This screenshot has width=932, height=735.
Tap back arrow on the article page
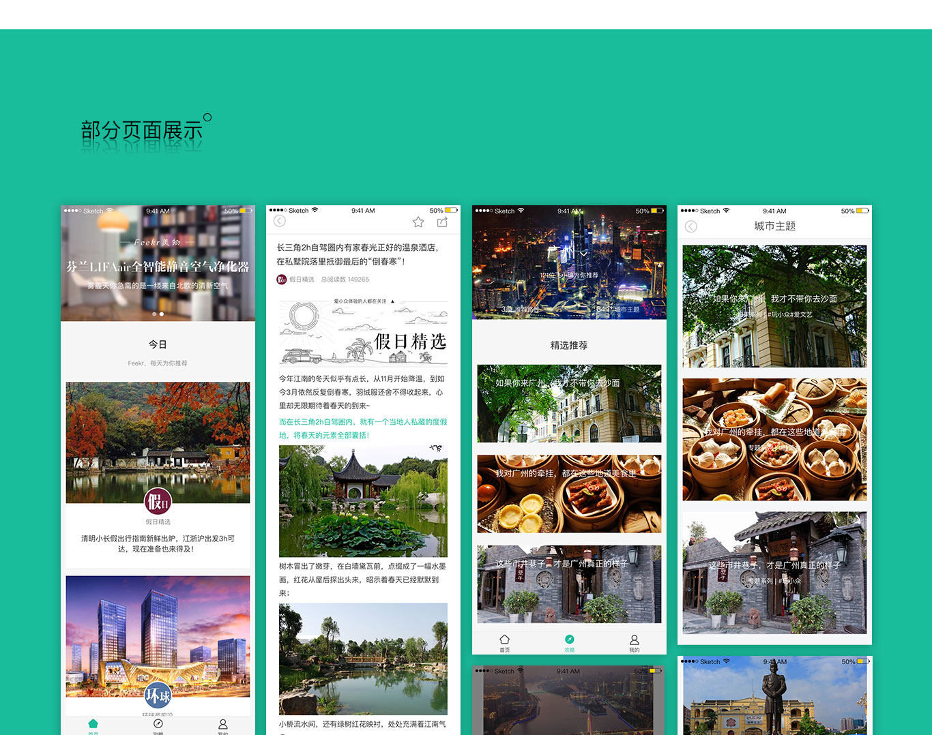(x=280, y=221)
